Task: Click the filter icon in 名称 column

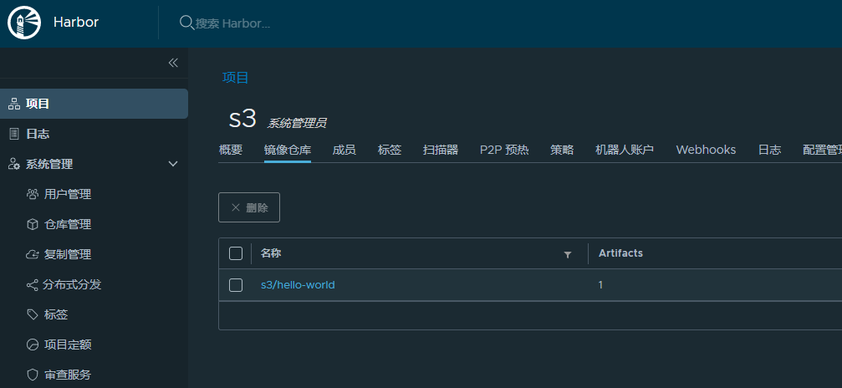Action: pos(568,254)
